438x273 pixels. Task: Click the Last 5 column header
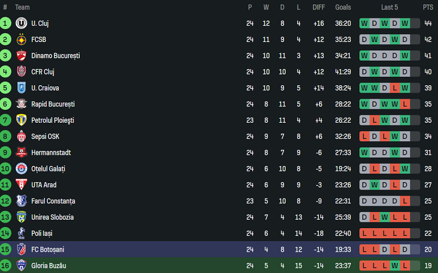(389, 7)
